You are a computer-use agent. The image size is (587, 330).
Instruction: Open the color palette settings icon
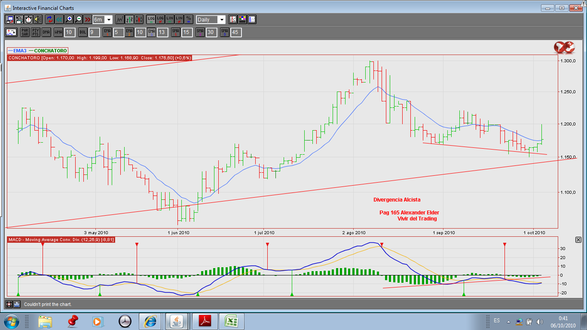242,19
